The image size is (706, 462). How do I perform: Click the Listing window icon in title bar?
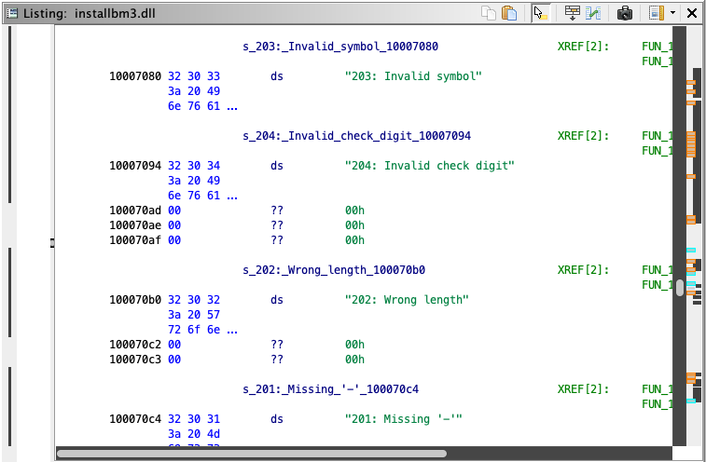point(12,13)
